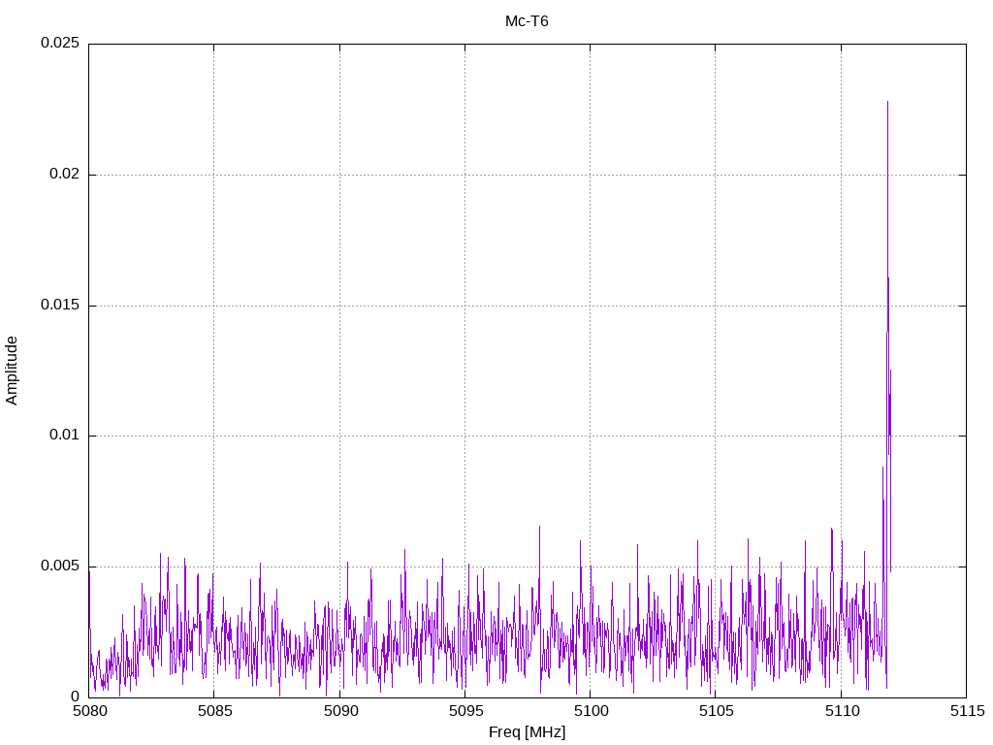Screen dimensions: 993x745
Task: Pick the 5095 x-axis tick label
Action: coord(464,712)
